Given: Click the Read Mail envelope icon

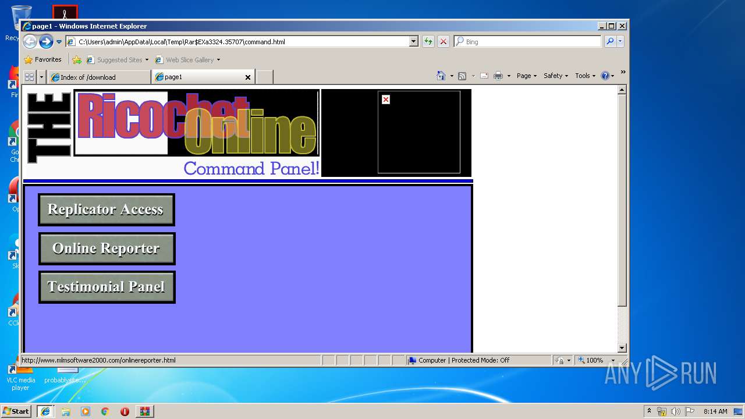Looking at the screenshot, I should coord(484,76).
